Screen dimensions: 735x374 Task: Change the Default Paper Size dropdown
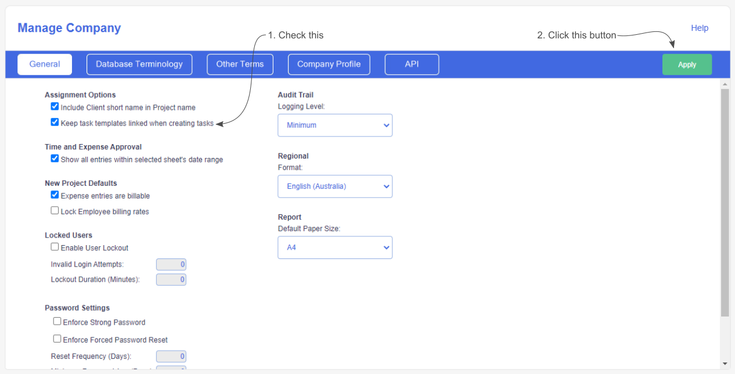[335, 247]
